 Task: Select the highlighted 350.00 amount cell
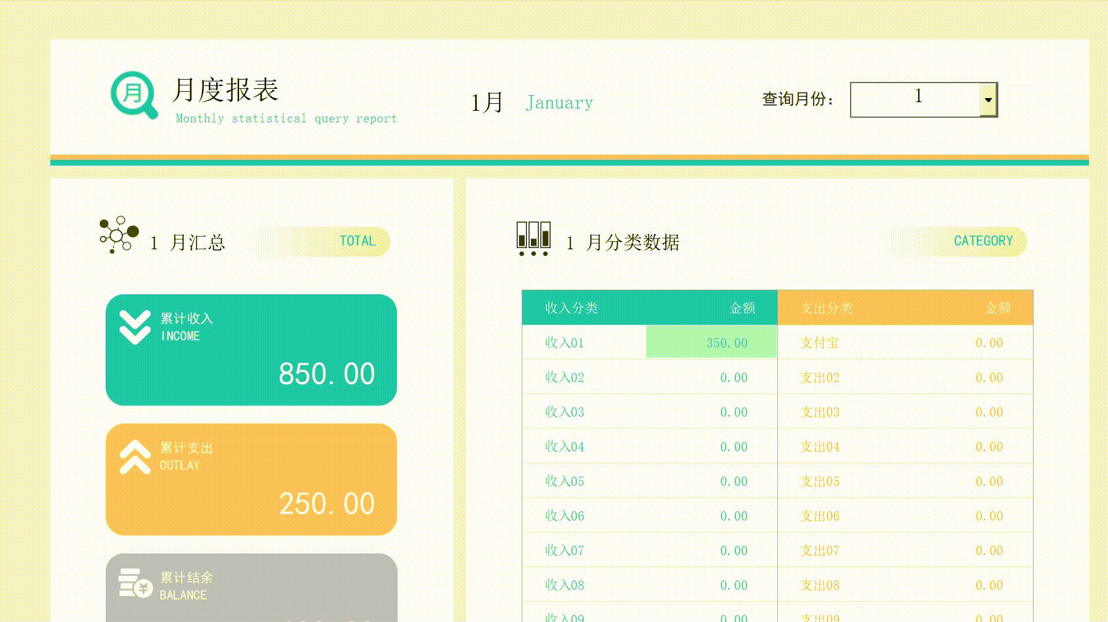coord(712,342)
